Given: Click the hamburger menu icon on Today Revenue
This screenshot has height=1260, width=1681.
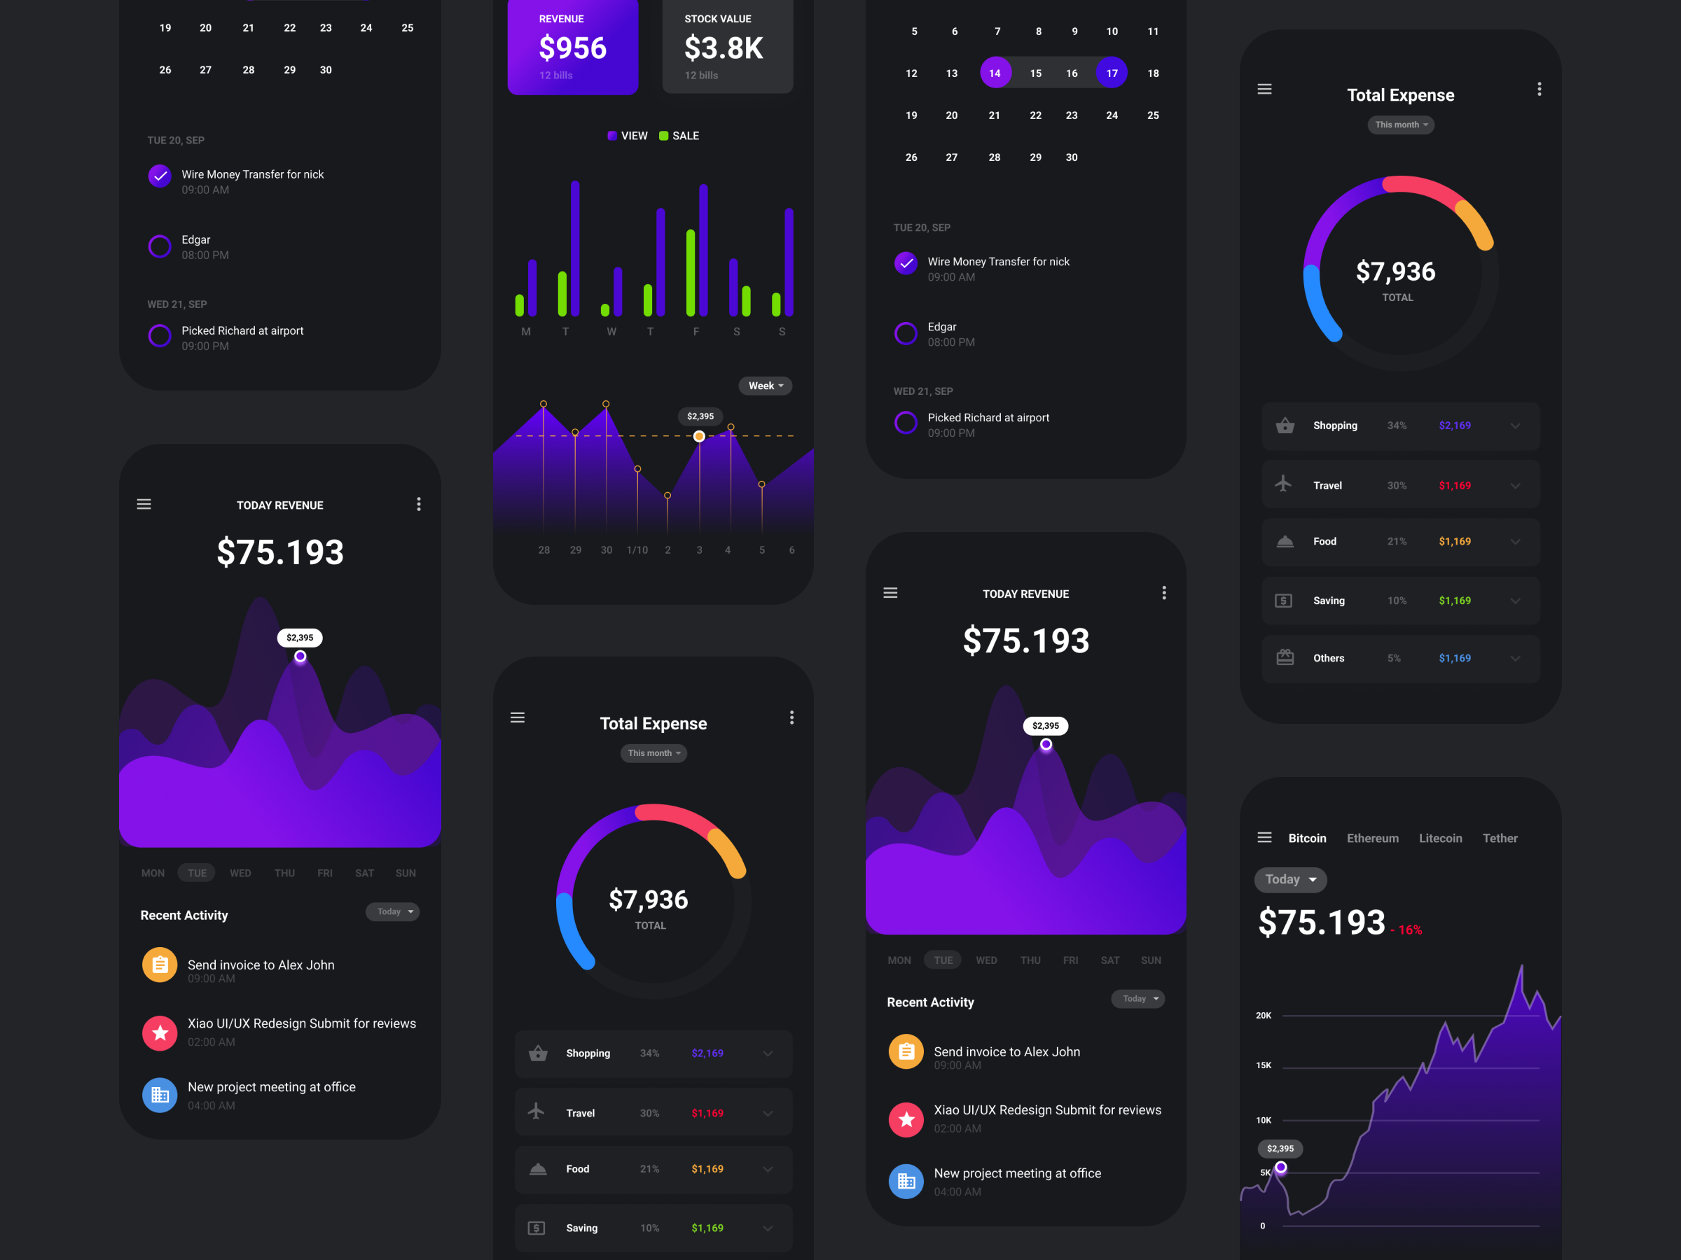Looking at the screenshot, I should coord(144,504).
